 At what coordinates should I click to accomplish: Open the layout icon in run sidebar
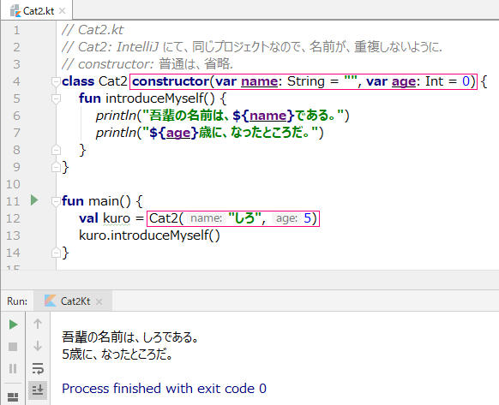(x=13, y=396)
